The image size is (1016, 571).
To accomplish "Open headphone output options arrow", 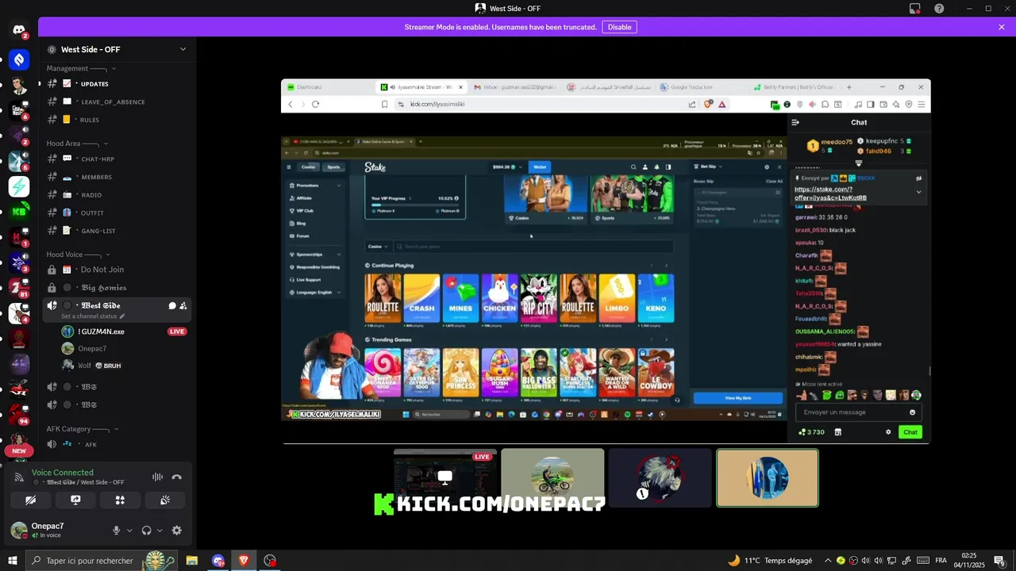I will click(160, 531).
